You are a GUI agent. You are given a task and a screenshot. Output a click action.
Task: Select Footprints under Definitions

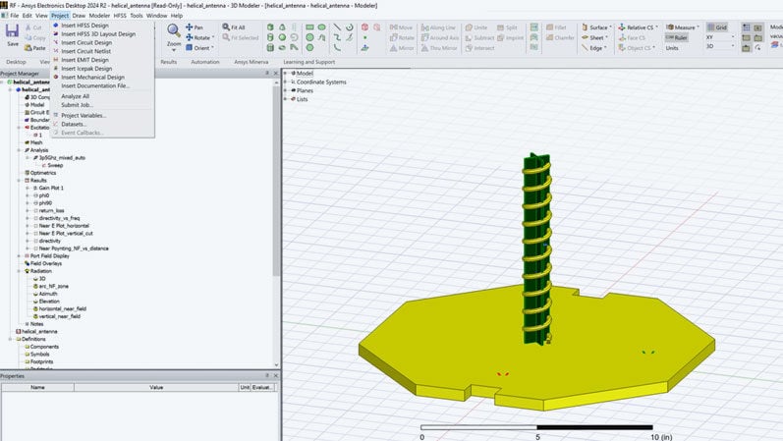41,361
